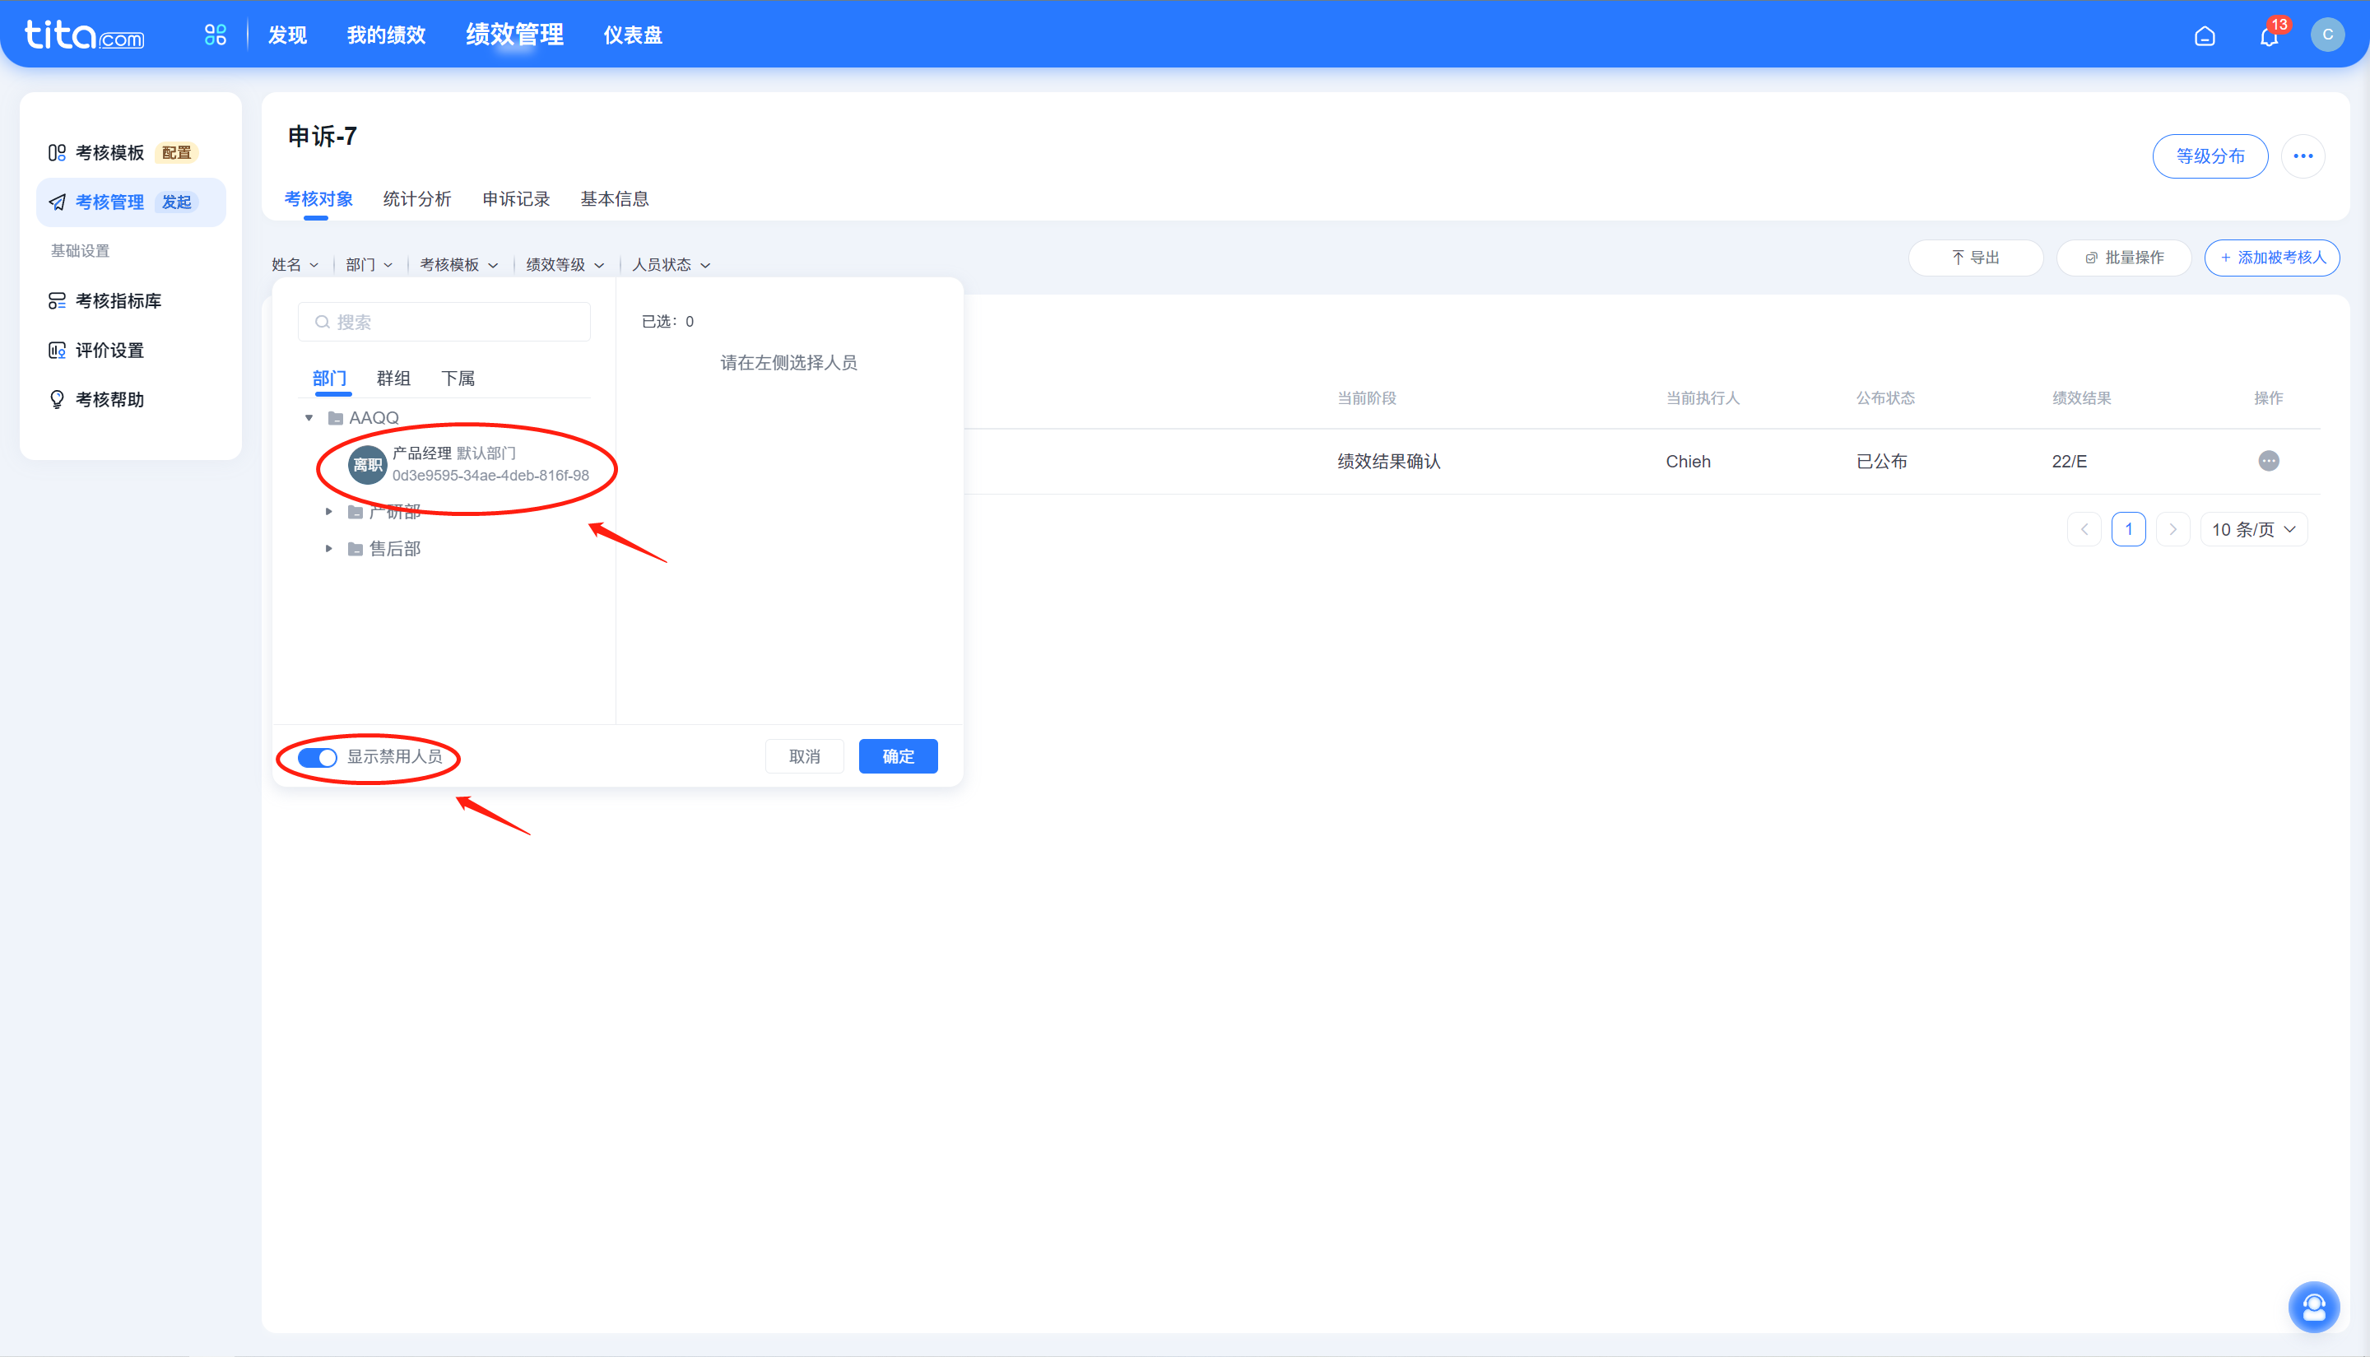
Task: Open notifications bell with 13 badge
Action: (x=2270, y=35)
